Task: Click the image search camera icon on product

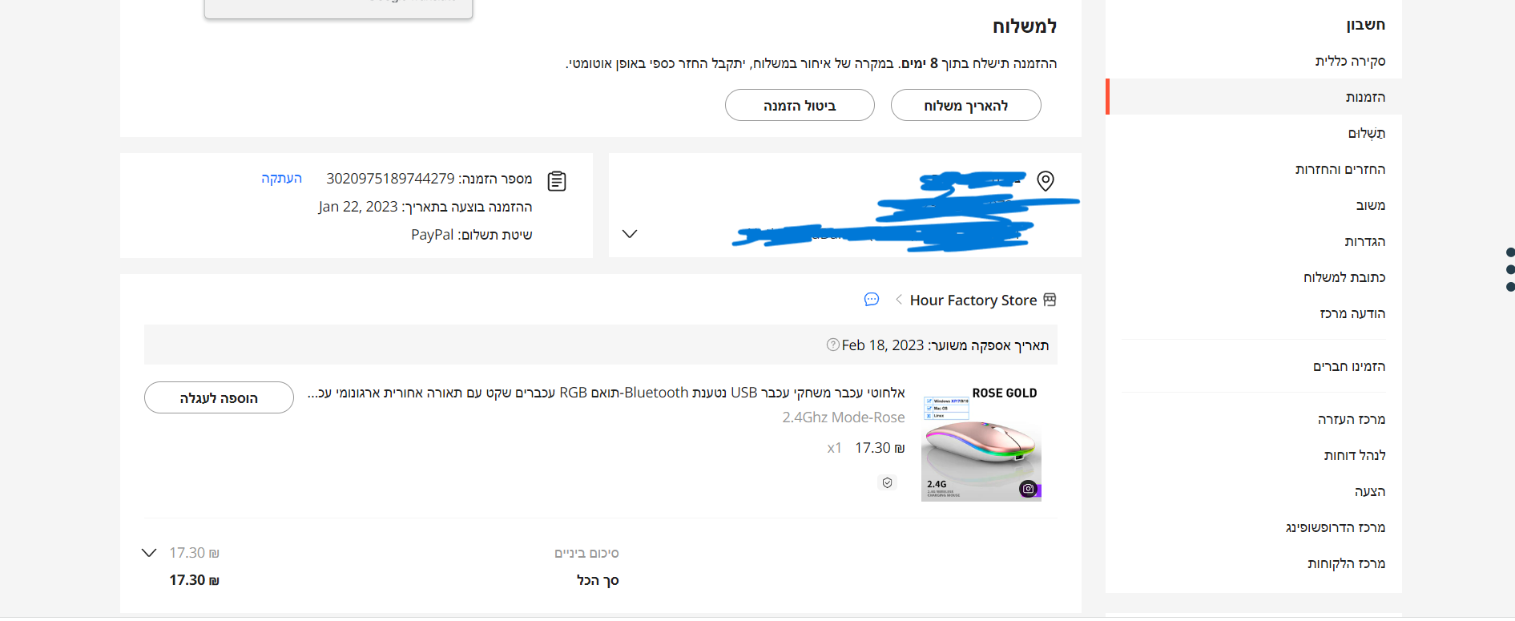Action: point(1028,488)
